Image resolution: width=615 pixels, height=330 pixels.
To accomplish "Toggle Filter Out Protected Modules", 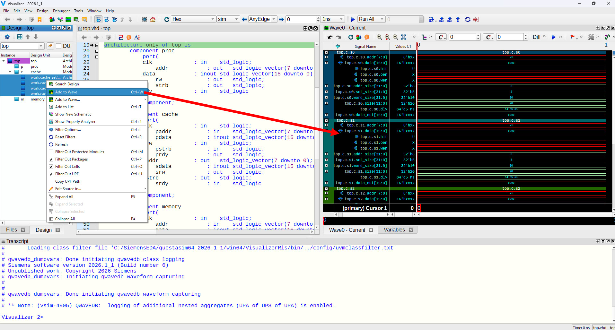I will point(51,152).
